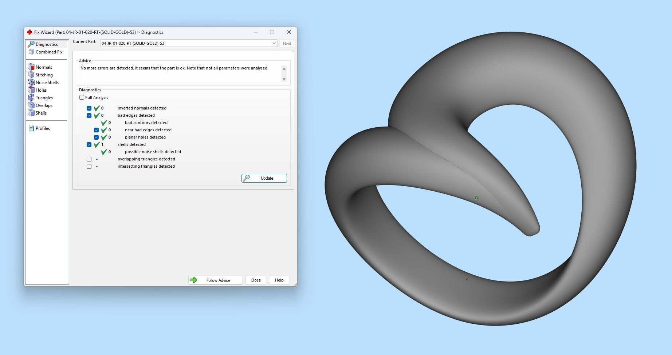This screenshot has height=355, width=672.
Task: Click the 'bad contours detected' label
Action: coord(146,123)
